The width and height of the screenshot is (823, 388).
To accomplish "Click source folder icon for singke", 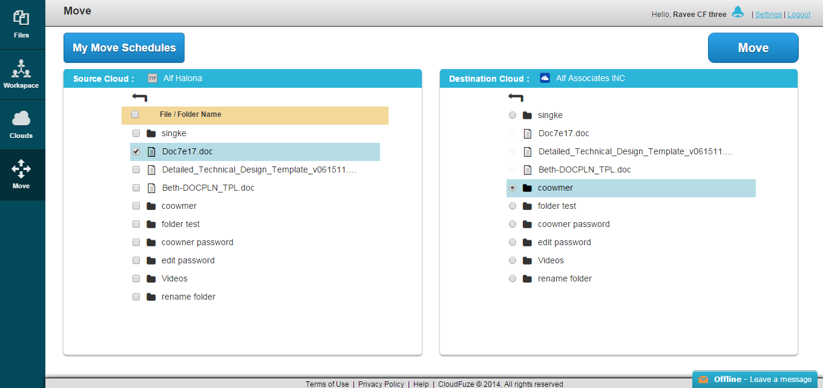I will pyautogui.click(x=151, y=133).
